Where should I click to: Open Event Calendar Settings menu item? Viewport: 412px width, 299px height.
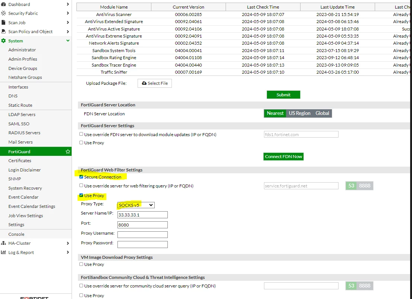coord(32,206)
